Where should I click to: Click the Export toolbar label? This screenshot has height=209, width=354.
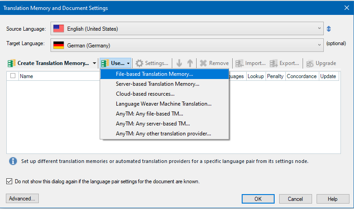[289, 63]
